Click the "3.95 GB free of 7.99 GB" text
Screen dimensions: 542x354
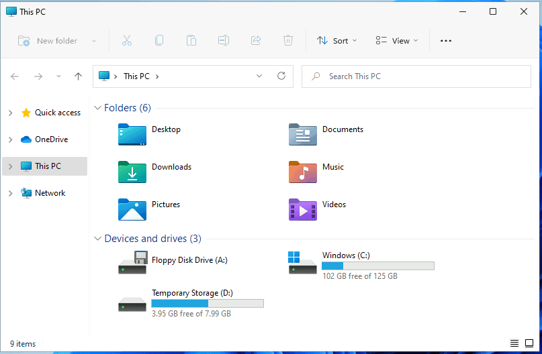coord(191,314)
